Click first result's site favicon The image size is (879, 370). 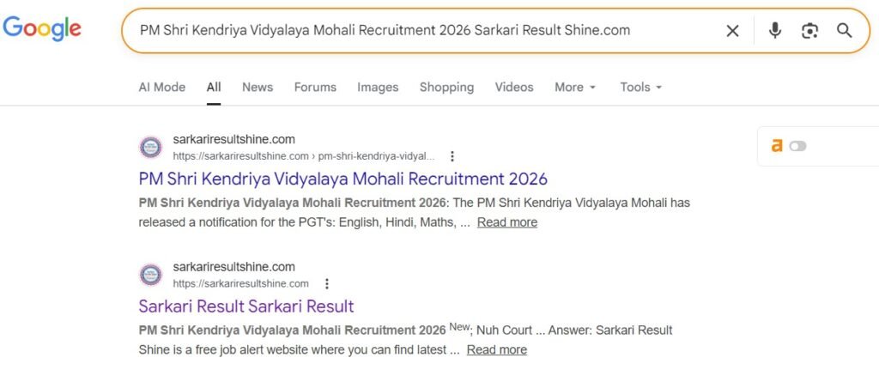[150, 147]
